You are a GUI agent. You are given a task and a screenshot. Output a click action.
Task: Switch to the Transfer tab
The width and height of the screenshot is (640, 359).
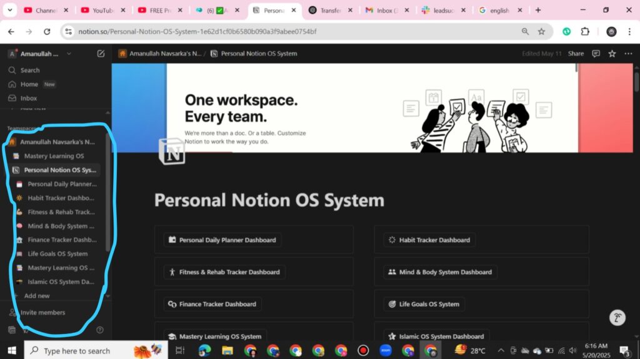331,10
